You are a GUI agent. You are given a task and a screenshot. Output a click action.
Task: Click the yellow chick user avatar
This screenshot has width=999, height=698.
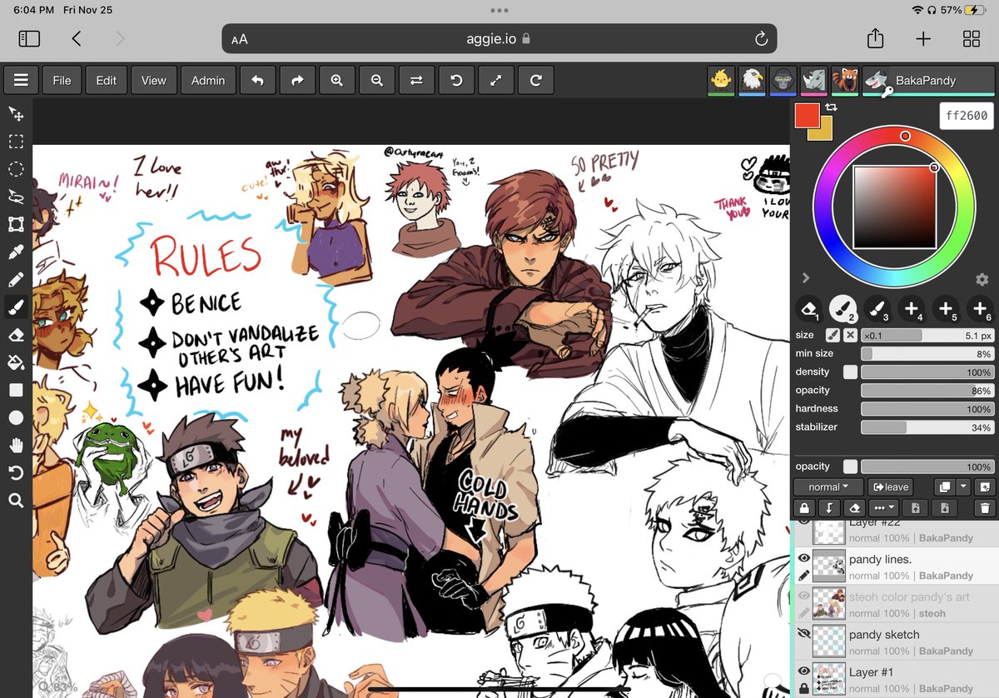(721, 81)
